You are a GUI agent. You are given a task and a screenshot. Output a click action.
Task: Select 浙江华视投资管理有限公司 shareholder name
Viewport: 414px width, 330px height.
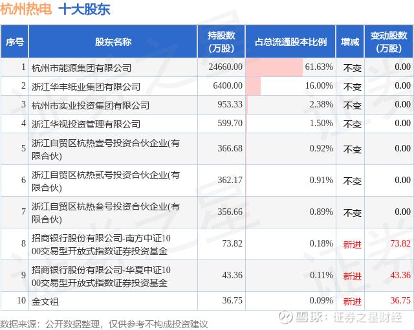coord(86,124)
